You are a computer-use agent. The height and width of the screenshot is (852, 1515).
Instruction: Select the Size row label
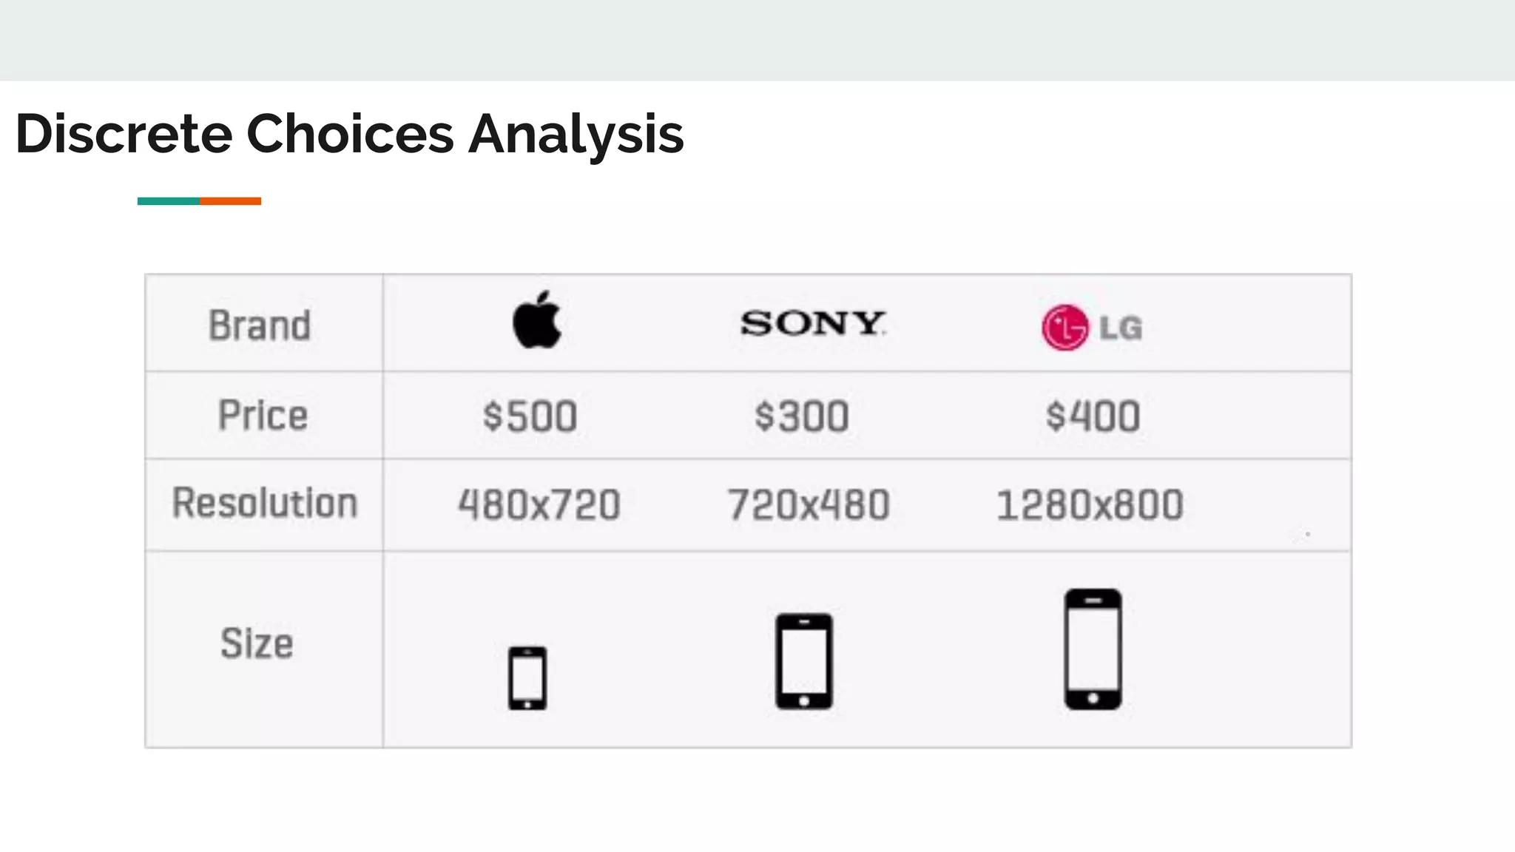[257, 643]
